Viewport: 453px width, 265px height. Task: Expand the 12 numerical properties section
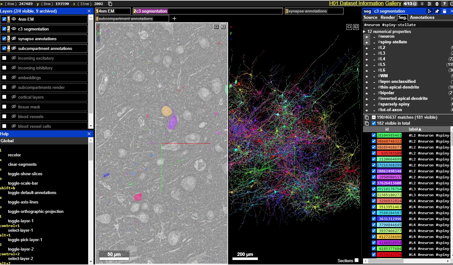coord(365,31)
